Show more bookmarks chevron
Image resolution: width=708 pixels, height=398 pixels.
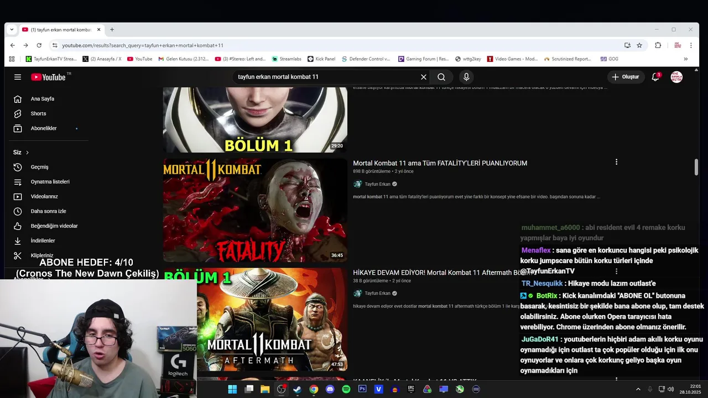point(686,59)
